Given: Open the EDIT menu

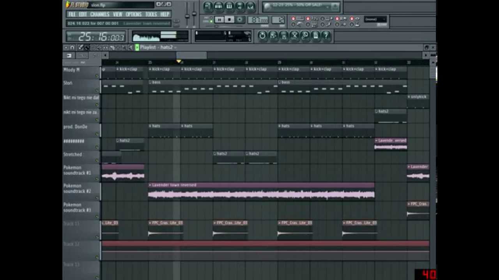Looking at the screenshot, I should click(83, 14).
